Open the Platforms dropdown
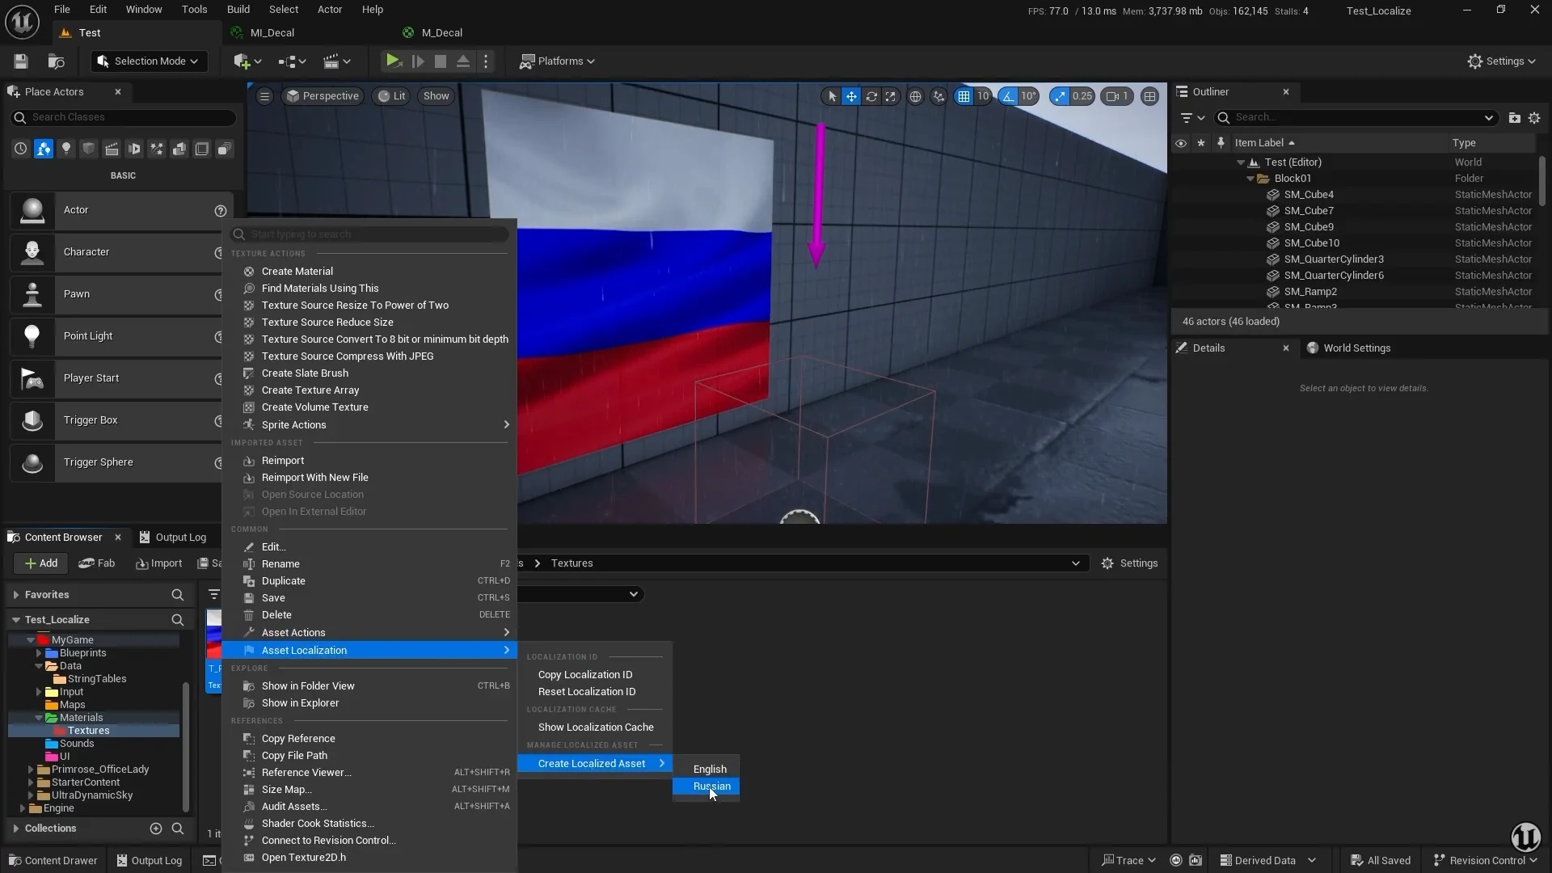The width and height of the screenshot is (1552, 873). pos(557,61)
